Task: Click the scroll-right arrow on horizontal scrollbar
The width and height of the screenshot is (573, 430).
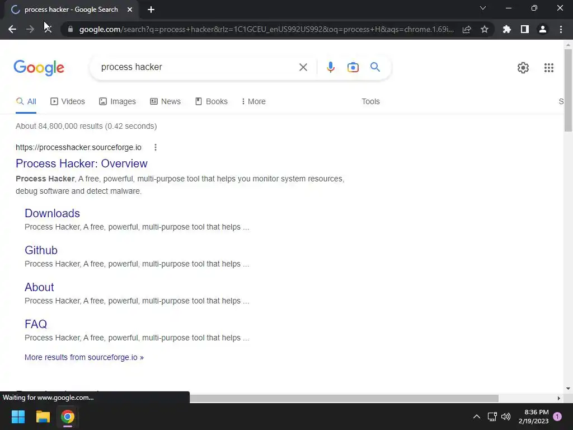Action: tap(558, 398)
